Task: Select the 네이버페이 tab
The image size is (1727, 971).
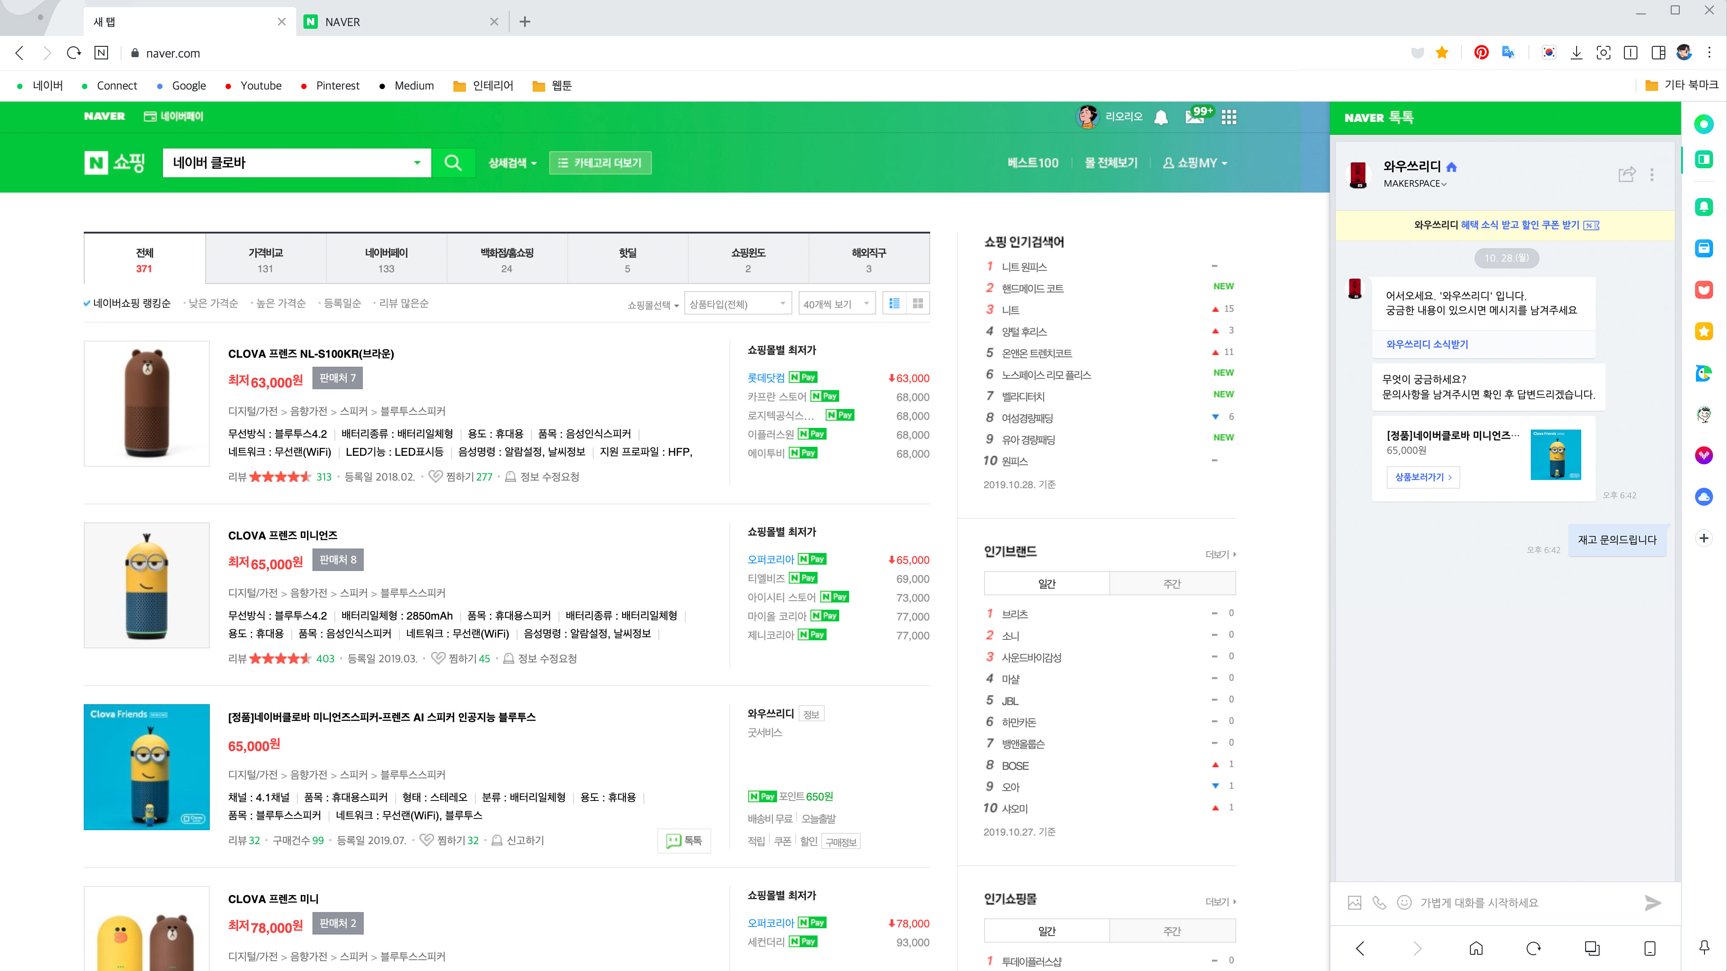Action: click(x=386, y=260)
